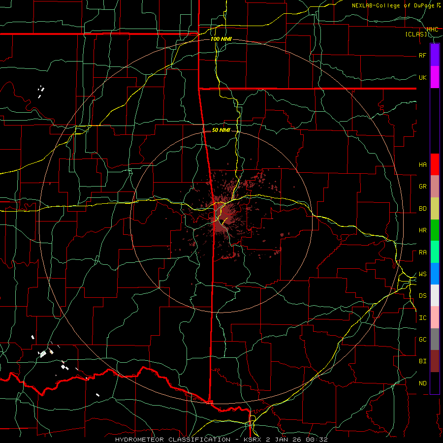Click the HHC product code label
This screenshot has height=443, width=443.
click(432, 30)
